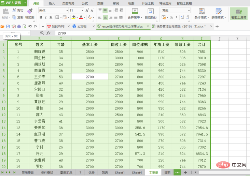Screen dimensions: 250x176
Task: Show more sheets with ellipsis button
Action: 177,172
